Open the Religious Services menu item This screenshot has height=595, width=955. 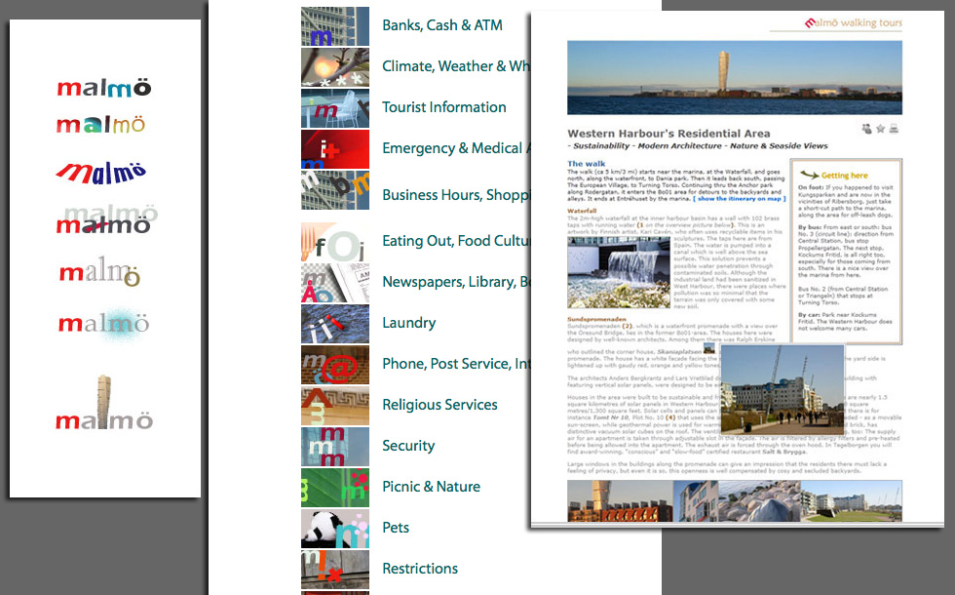click(x=439, y=405)
